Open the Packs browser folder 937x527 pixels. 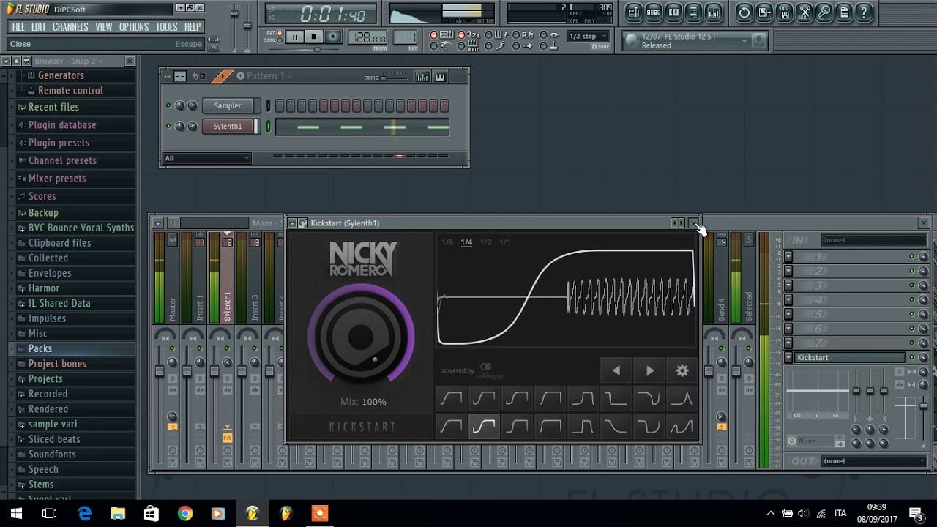click(40, 349)
